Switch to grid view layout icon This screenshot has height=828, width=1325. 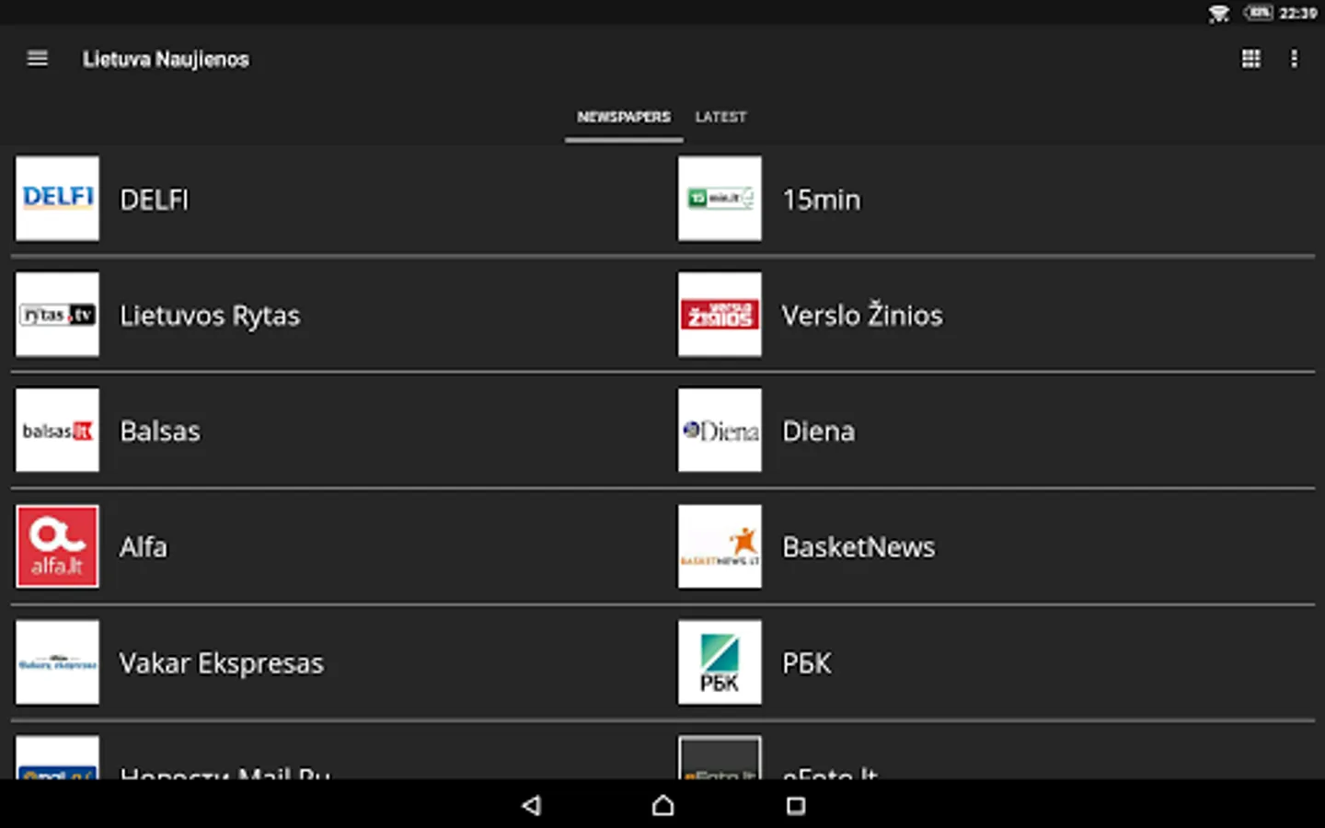[x=1251, y=59]
